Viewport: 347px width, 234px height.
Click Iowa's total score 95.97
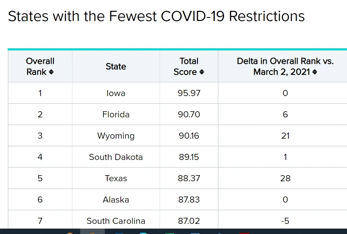[189, 93]
